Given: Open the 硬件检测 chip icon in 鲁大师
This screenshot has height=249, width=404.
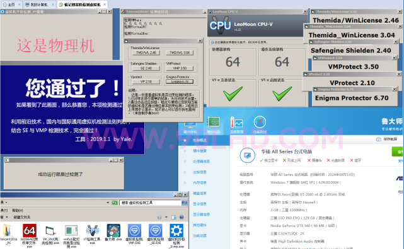Looking at the screenshot, I should point(214,122).
